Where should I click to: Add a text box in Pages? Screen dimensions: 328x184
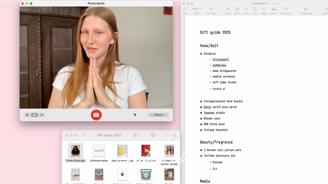tap(255, 11)
